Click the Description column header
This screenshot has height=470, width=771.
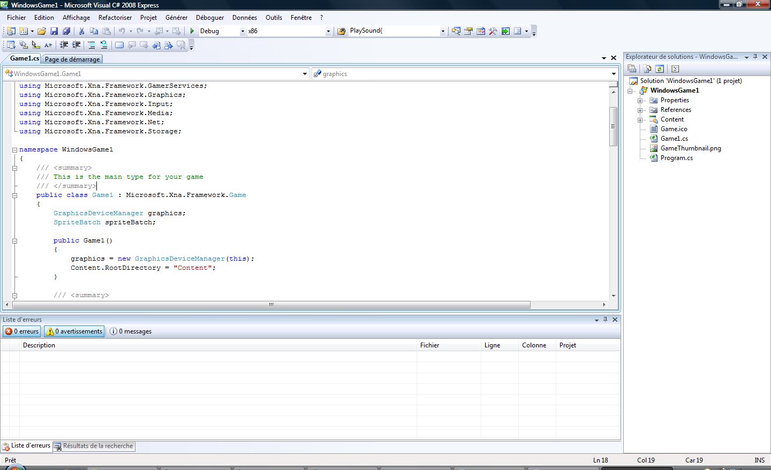coord(39,345)
